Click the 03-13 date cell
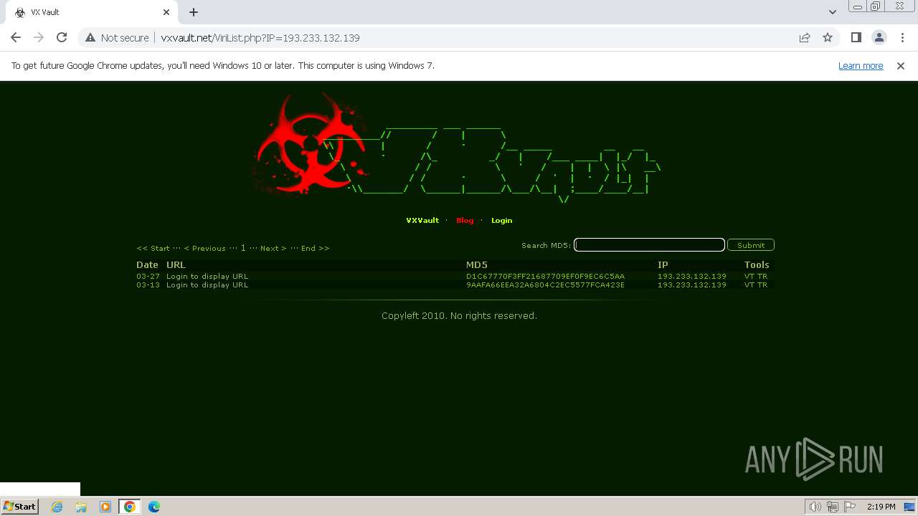 tap(148, 285)
